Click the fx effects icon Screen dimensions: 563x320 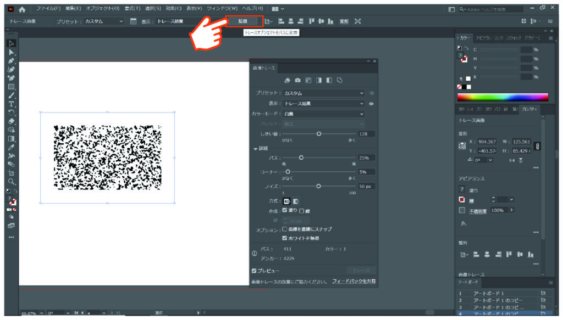(463, 223)
